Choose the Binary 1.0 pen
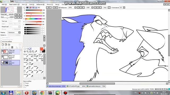This screenshot has width=170, height=95. pos(41,55)
